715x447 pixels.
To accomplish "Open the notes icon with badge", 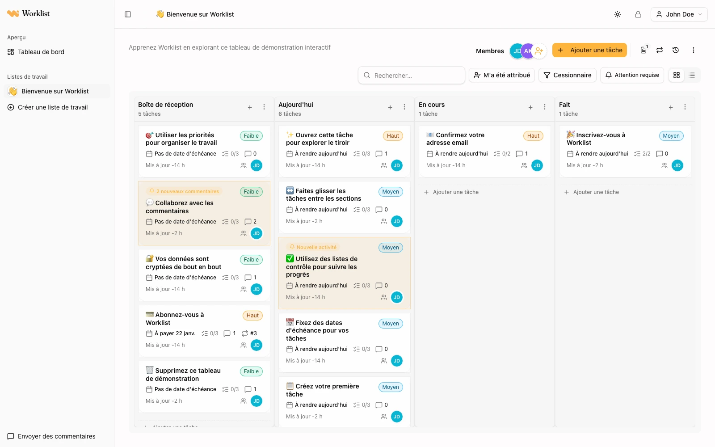I will pos(643,50).
